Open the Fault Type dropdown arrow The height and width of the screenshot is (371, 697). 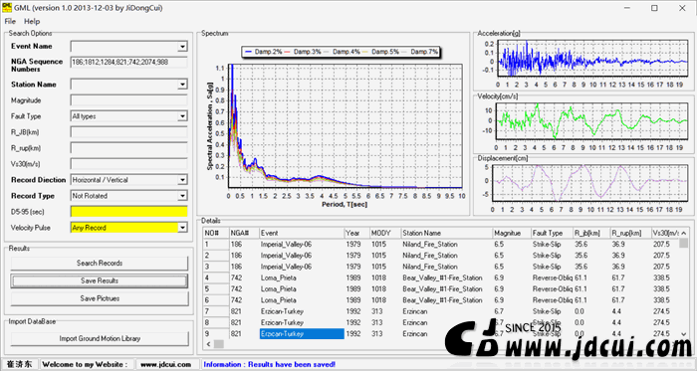pyautogui.click(x=182, y=116)
